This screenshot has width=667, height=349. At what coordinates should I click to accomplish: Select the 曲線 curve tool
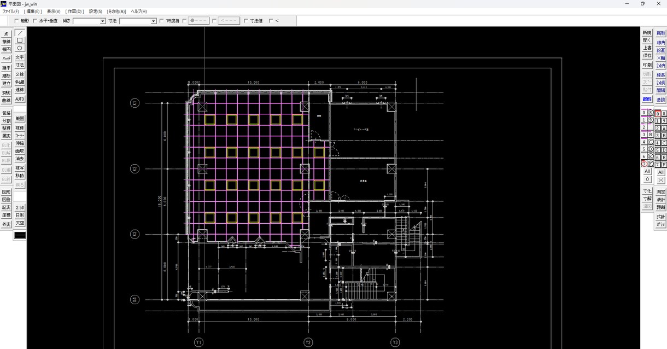click(x=7, y=101)
